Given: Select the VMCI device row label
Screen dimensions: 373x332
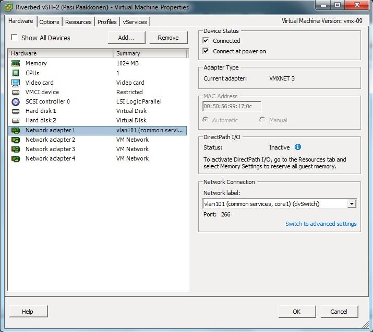Looking at the screenshot, I should pyautogui.click(x=42, y=92).
